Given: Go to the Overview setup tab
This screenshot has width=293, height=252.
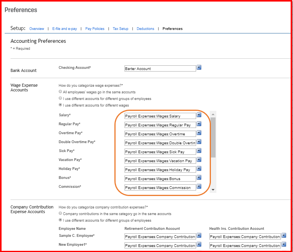Looking at the screenshot, I should pyautogui.click(x=37, y=29).
